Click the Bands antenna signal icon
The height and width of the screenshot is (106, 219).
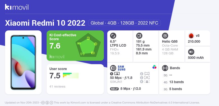(x=165, y=68)
